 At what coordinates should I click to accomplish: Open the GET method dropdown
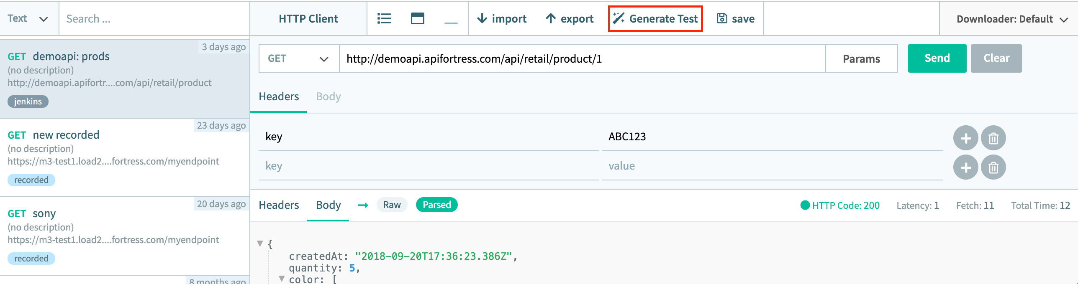tap(298, 58)
